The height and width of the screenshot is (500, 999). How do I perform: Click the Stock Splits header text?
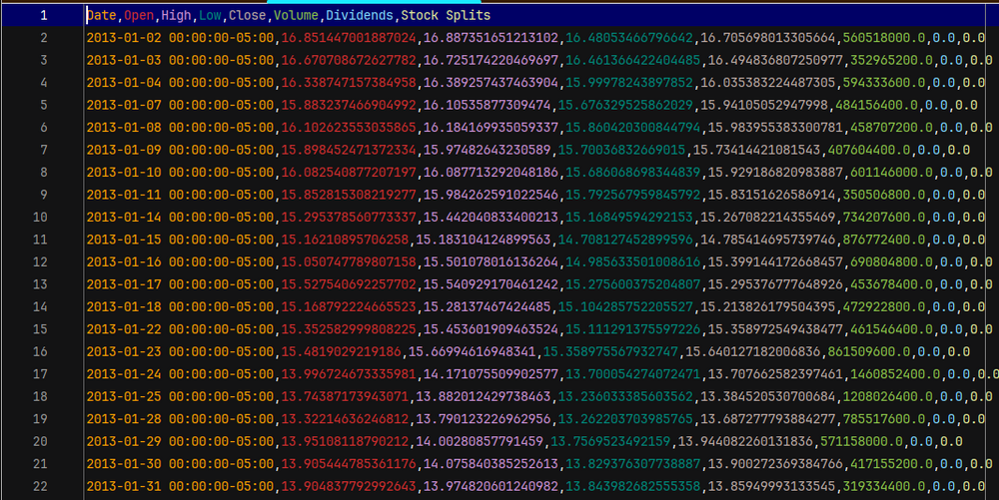(x=446, y=15)
